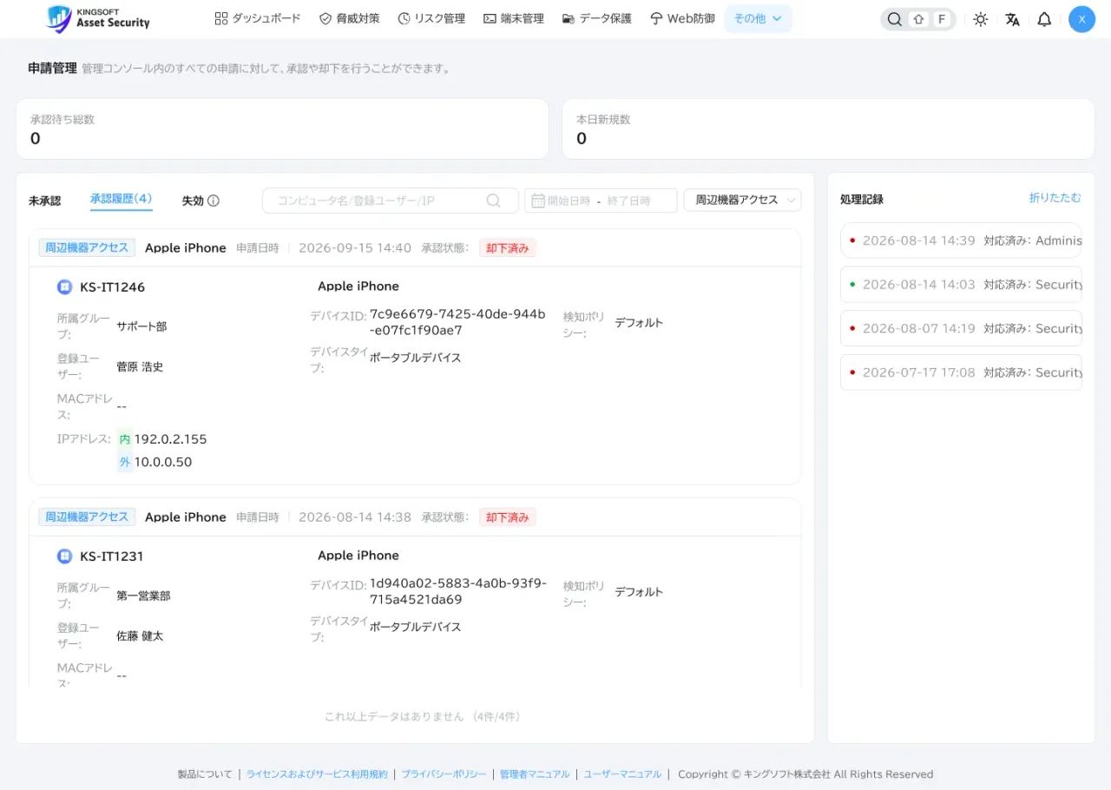Open the search icon in header
The image size is (1111, 790).
(894, 19)
